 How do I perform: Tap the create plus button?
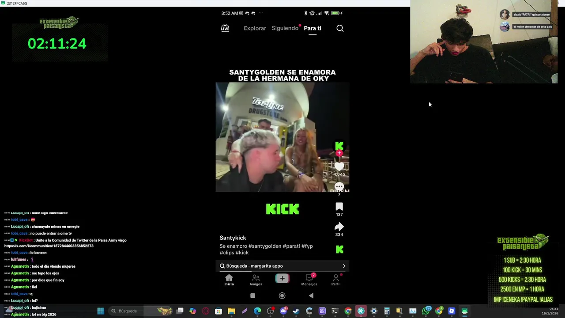coord(282,278)
